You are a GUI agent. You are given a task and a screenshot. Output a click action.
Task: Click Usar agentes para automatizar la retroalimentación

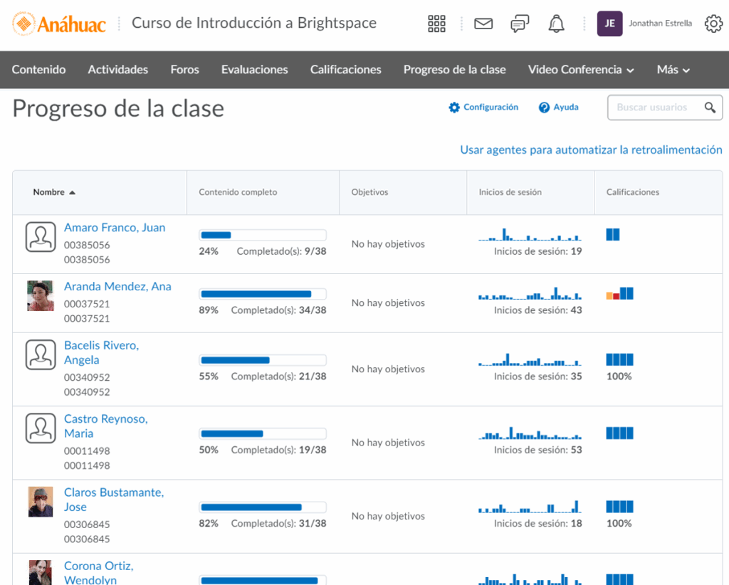tap(591, 150)
